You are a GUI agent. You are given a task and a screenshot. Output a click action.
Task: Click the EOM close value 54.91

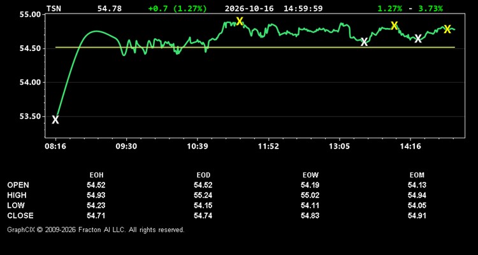[417, 215]
